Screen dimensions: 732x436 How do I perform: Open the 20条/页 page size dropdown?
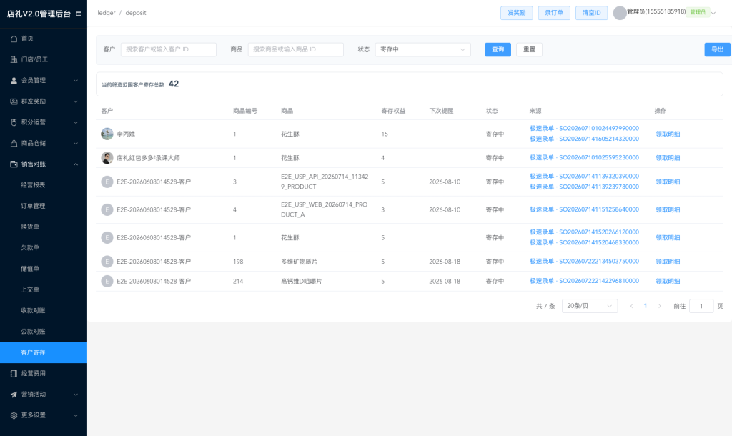point(590,306)
